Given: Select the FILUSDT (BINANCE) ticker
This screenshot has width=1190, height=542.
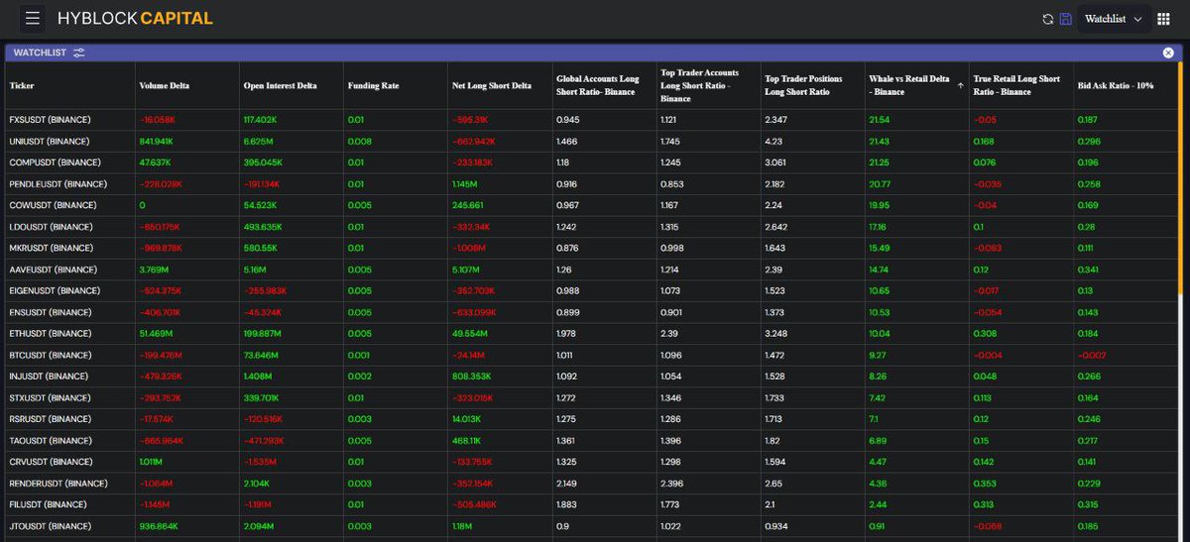Looking at the screenshot, I should point(48,505).
